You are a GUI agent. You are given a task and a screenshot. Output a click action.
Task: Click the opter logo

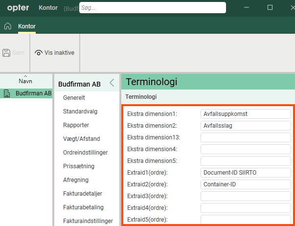pos(18,8)
